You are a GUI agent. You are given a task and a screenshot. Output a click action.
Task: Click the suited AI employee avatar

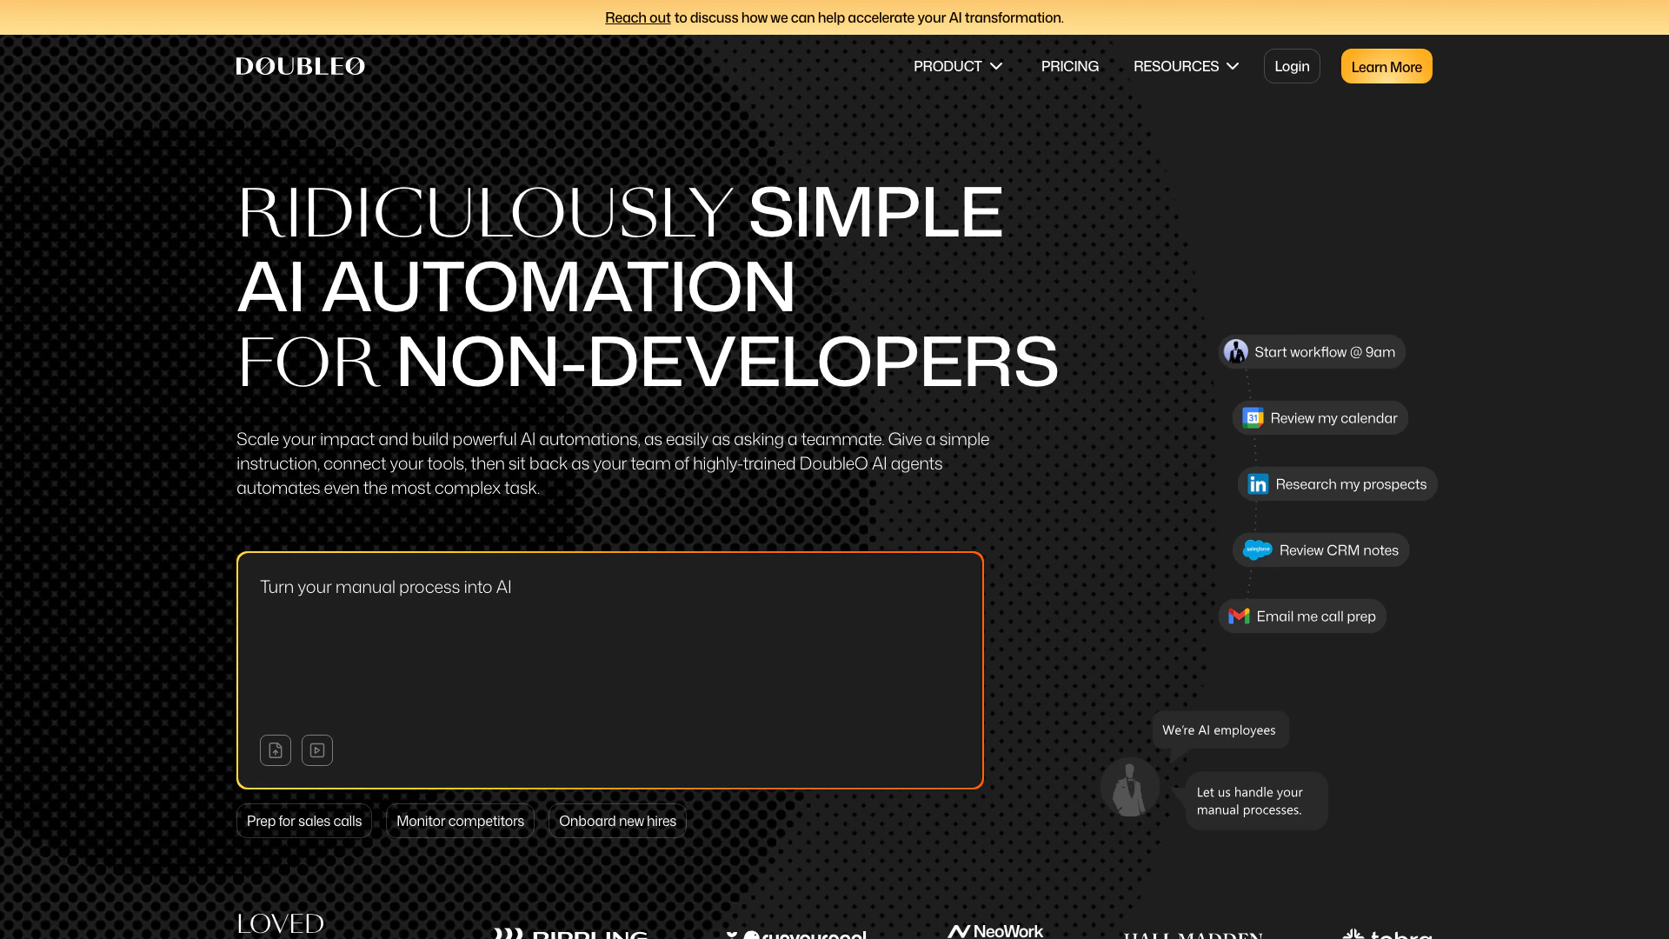tap(1130, 788)
